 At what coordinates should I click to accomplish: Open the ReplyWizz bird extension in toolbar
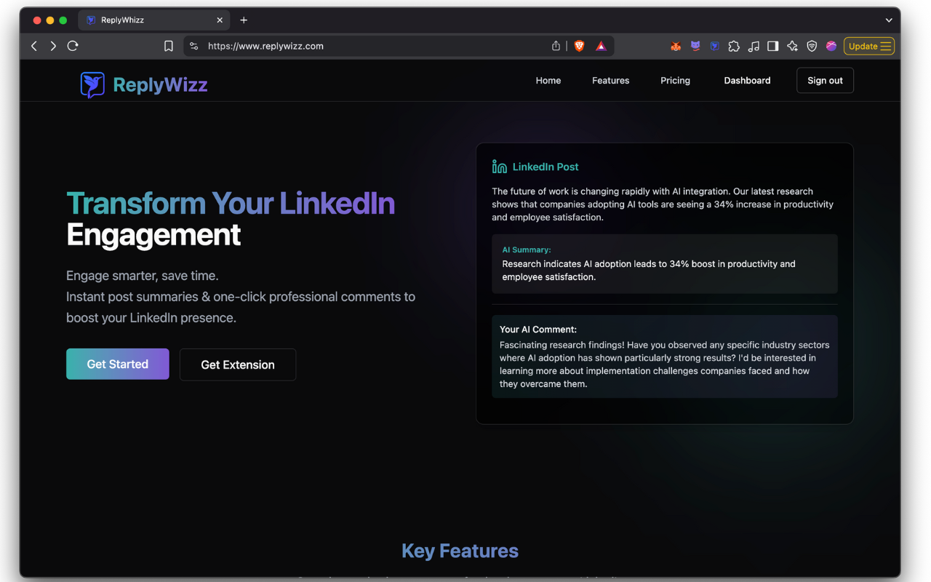tap(715, 46)
